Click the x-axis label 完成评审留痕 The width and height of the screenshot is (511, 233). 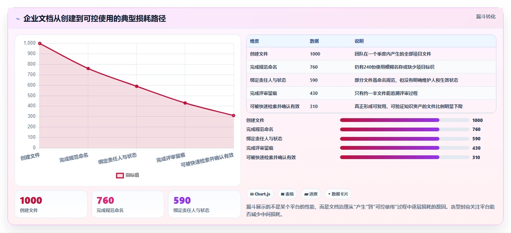click(x=171, y=157)
